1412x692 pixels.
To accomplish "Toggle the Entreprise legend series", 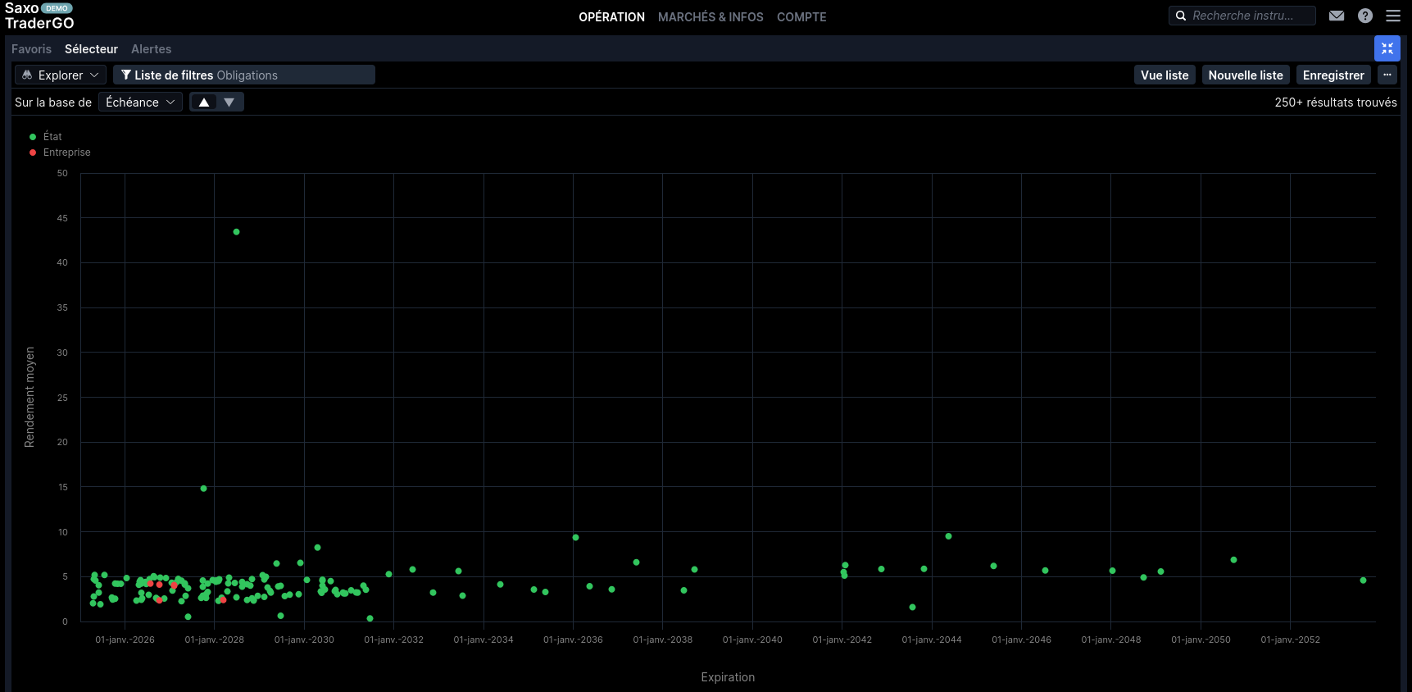I will click(x=66, y=153).
